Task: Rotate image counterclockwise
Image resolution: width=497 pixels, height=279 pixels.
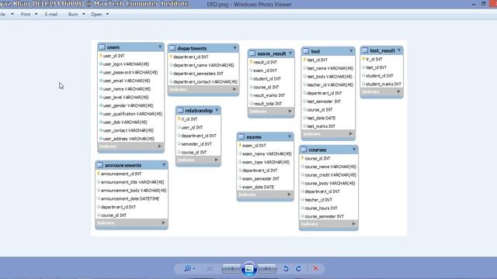Action: (x=286, y=269)
